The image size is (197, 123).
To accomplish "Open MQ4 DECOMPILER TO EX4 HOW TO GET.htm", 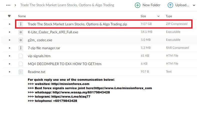I will point(65,64).
